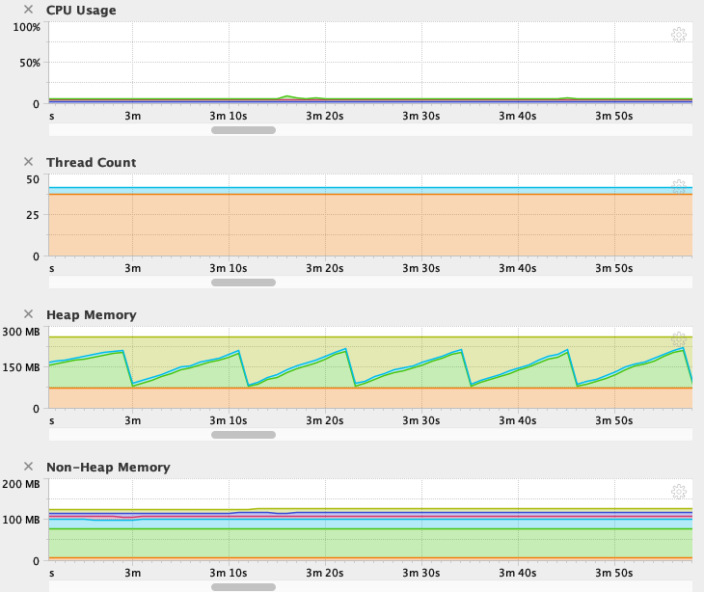Screen dimensions: 704x592
Task: Click the Non-Heap Memory horizontal scrollbar thumb
Action: 243,586
